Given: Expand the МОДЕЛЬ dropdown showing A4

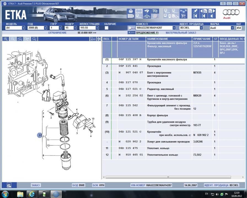Looking at the screenshot, I should (23, 28).
